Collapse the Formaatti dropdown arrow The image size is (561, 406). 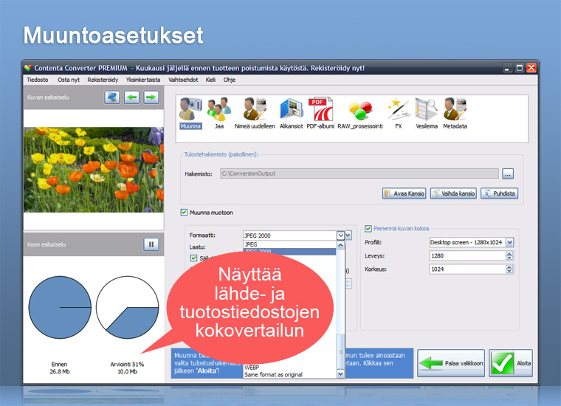tap(340, 235)
